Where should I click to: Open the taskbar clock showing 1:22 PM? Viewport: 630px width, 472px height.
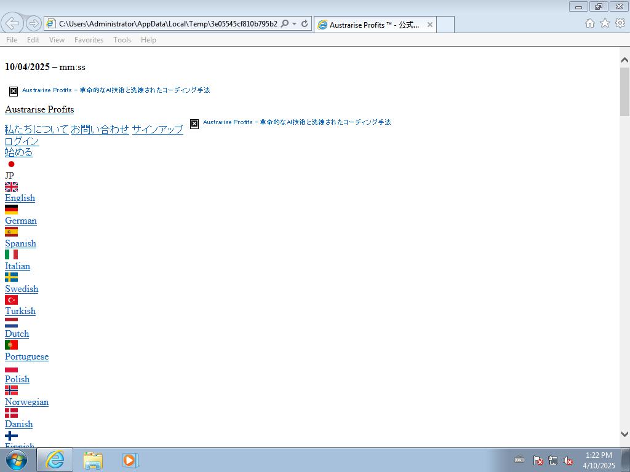(x=599, y=460)
